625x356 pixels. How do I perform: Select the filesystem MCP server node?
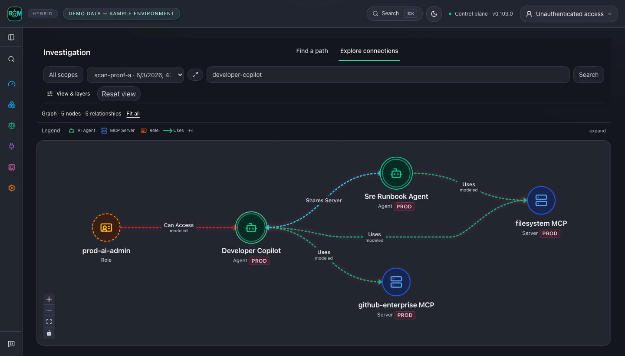click(x=541, y=201)
